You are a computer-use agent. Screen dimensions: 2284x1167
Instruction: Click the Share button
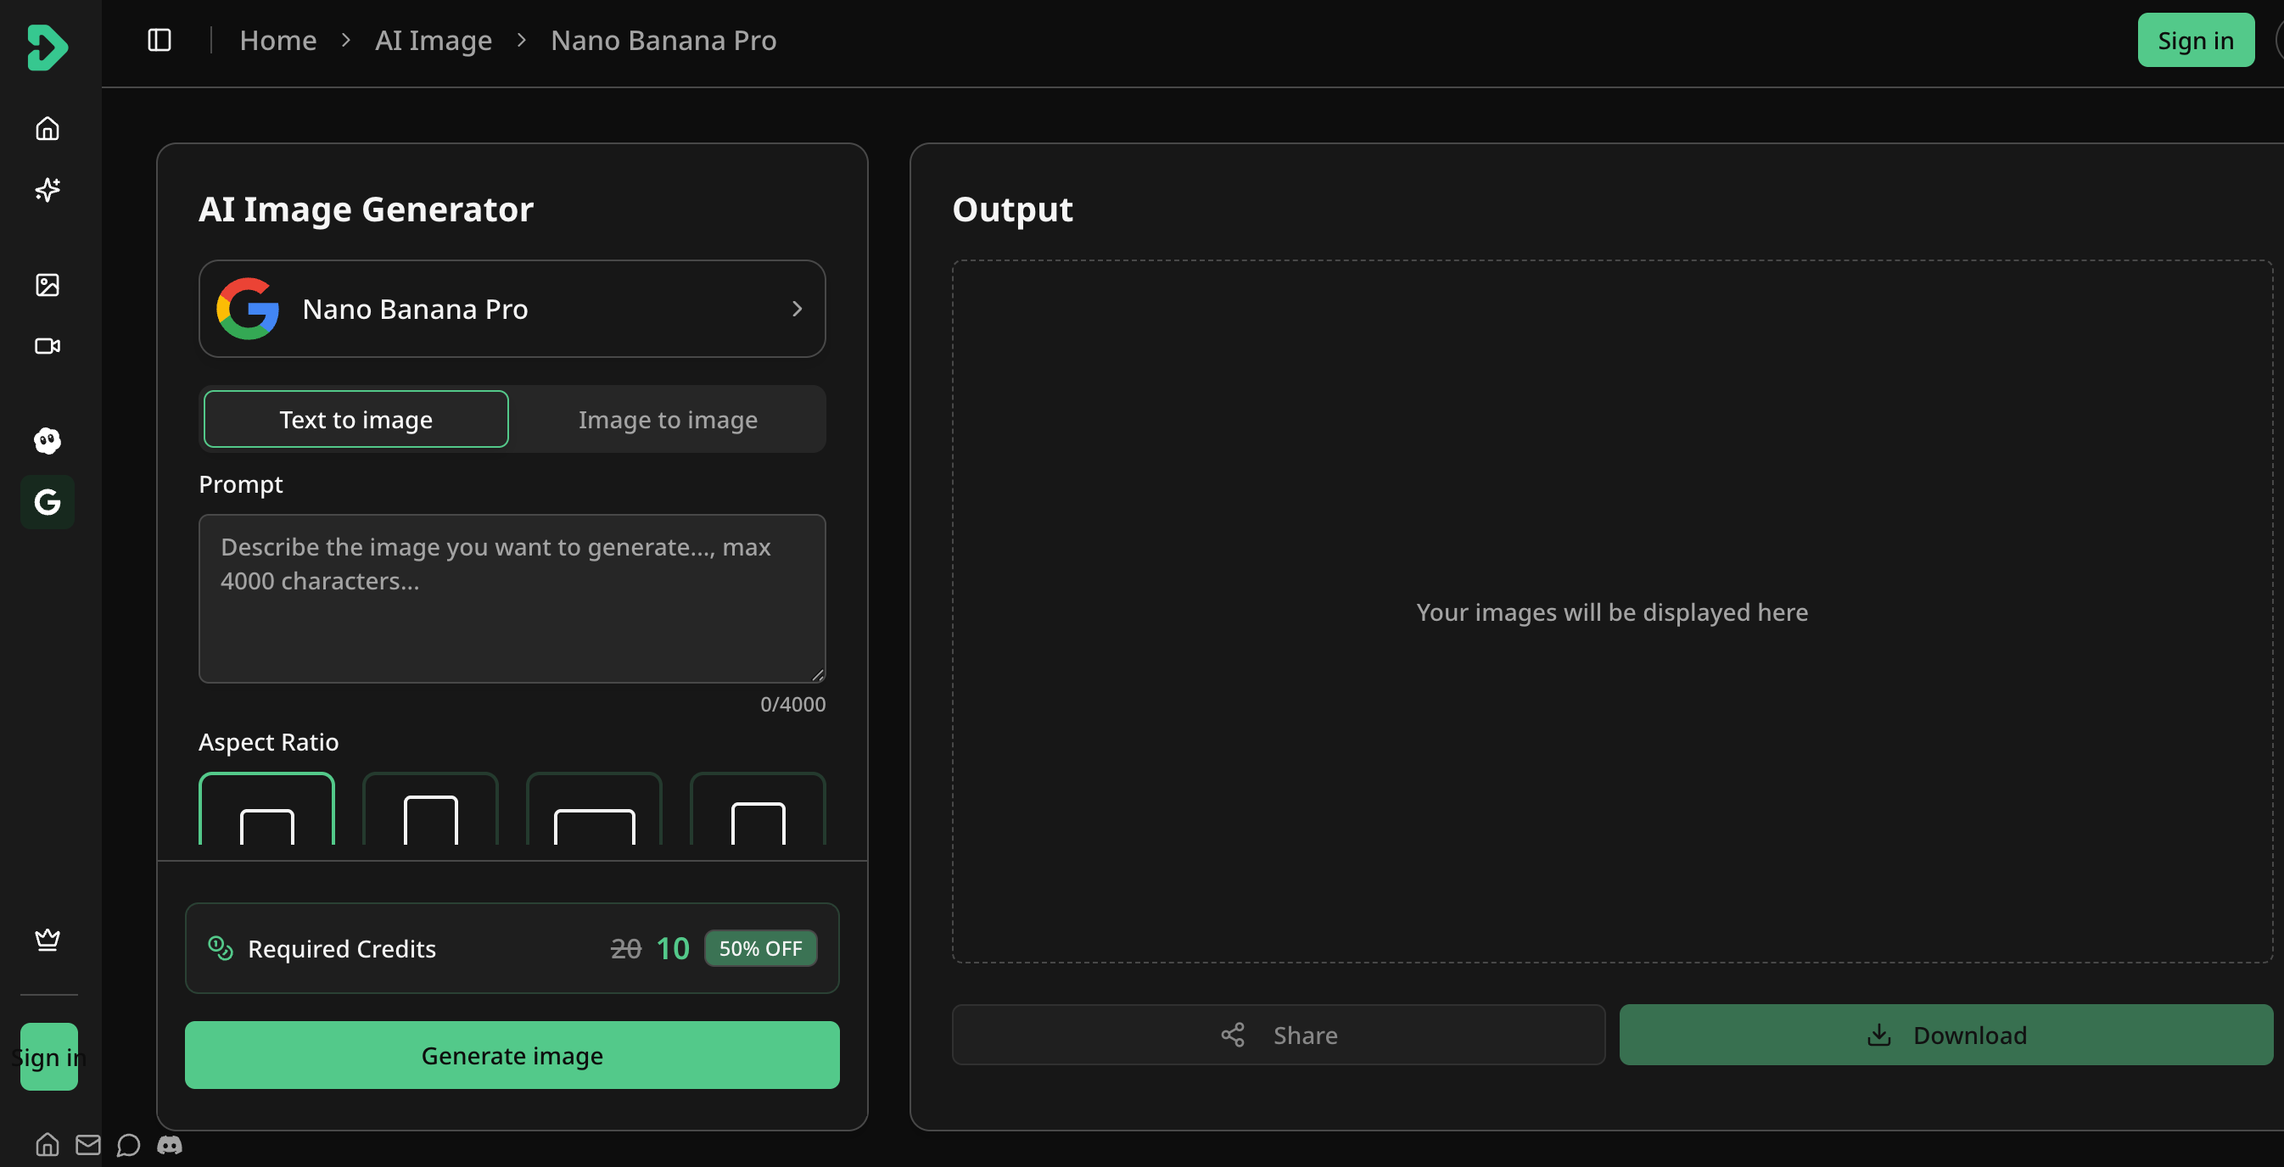[x=1278, y=1034]
